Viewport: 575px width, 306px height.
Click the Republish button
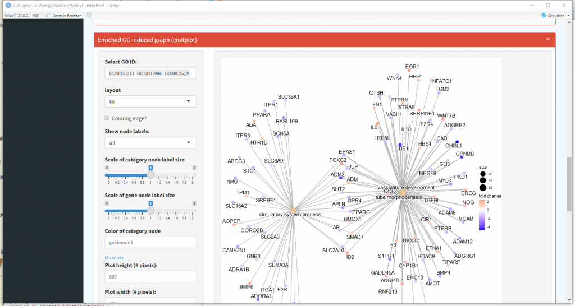tap(553, 15)
